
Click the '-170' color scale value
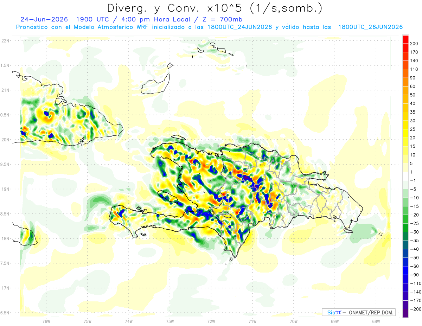416,300
